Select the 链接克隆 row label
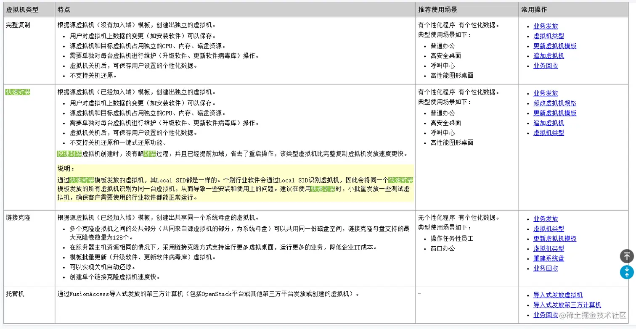This screenshot has width=636, height=329. (18, 218)
